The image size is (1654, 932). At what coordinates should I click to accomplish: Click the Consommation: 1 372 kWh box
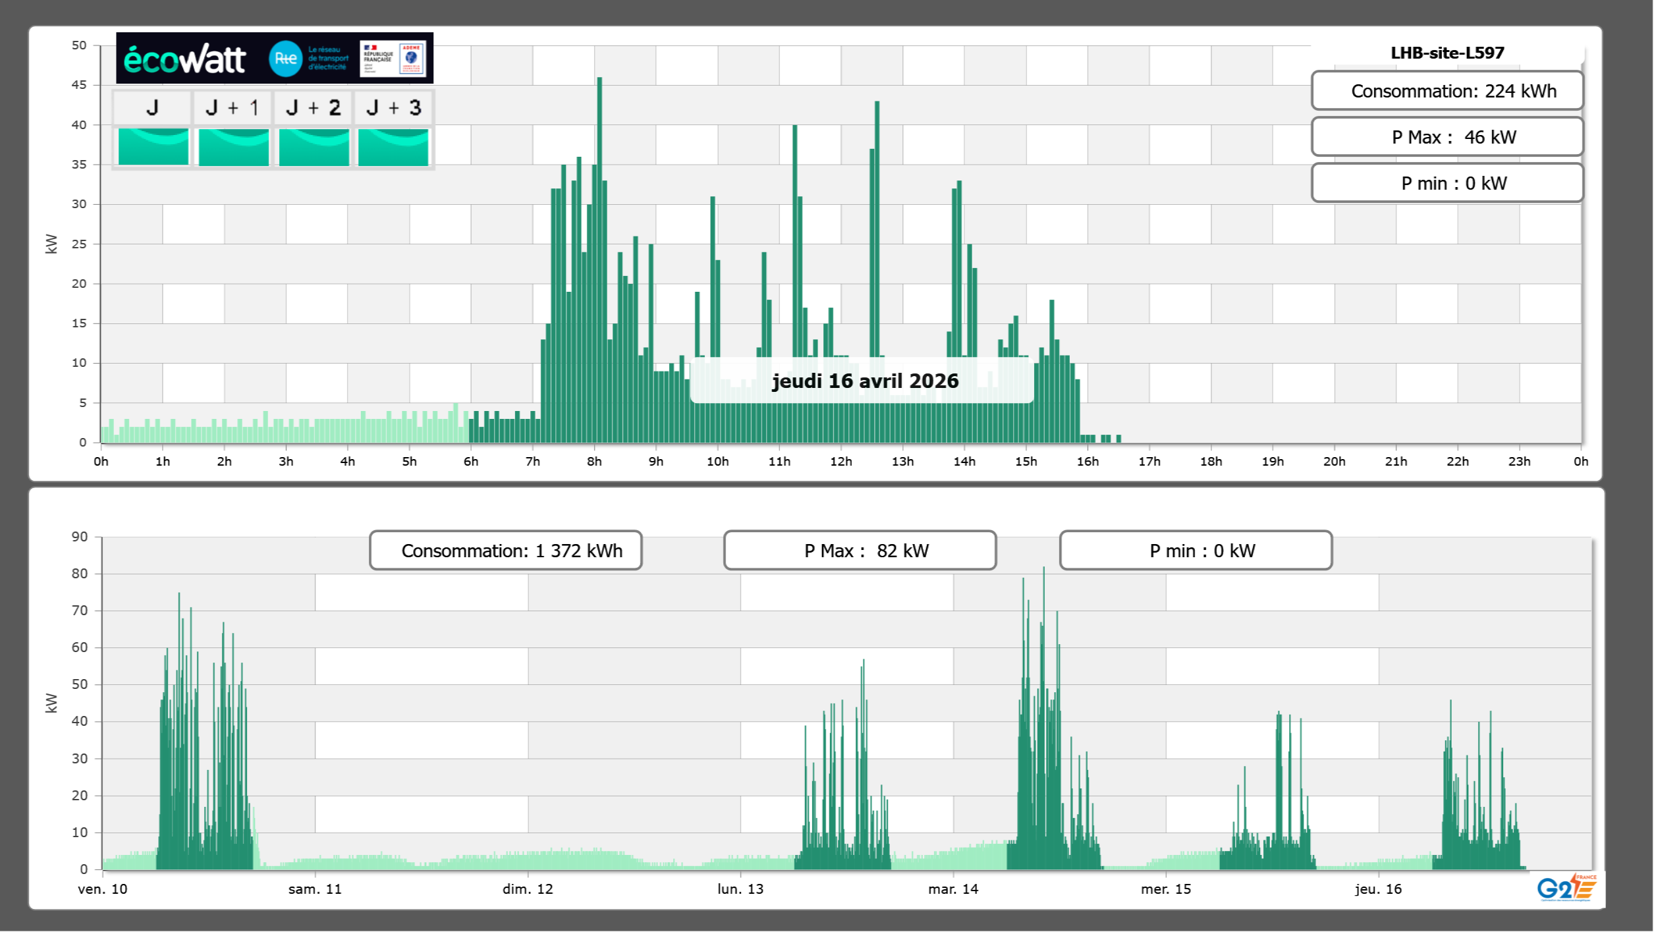click(506, 551)
